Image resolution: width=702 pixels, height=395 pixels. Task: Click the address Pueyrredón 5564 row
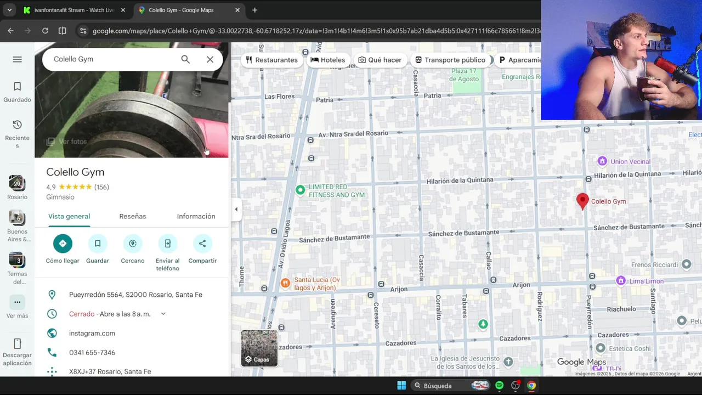coord(132,295)
